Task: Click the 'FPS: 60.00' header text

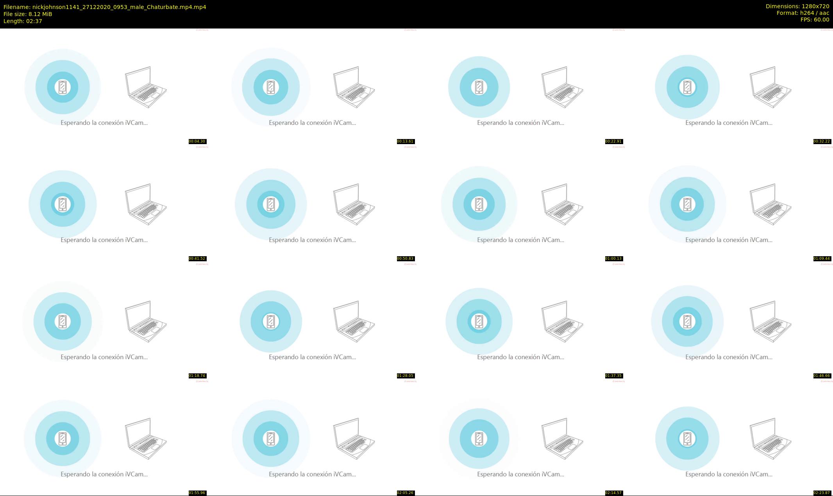Action: pos(815,20)
